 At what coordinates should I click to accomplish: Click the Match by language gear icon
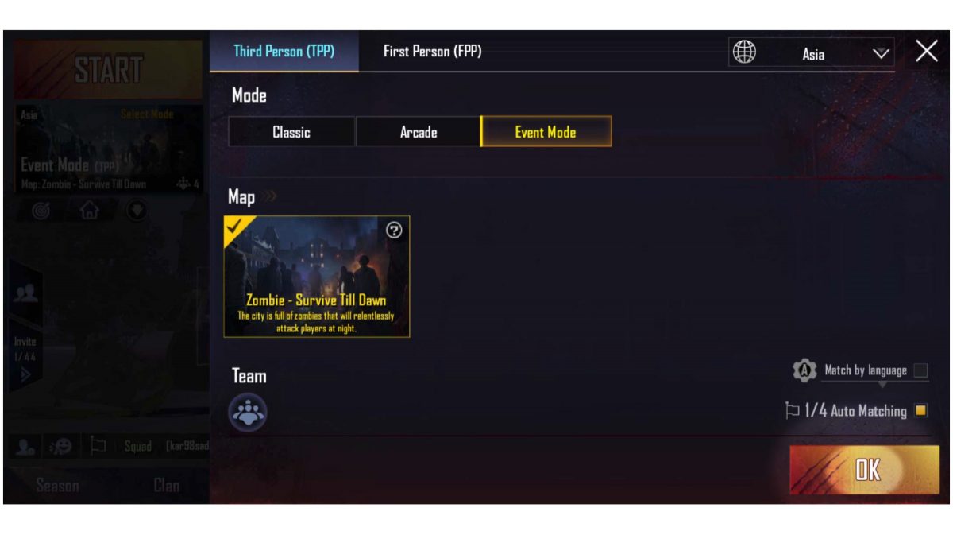coord(804,370)
